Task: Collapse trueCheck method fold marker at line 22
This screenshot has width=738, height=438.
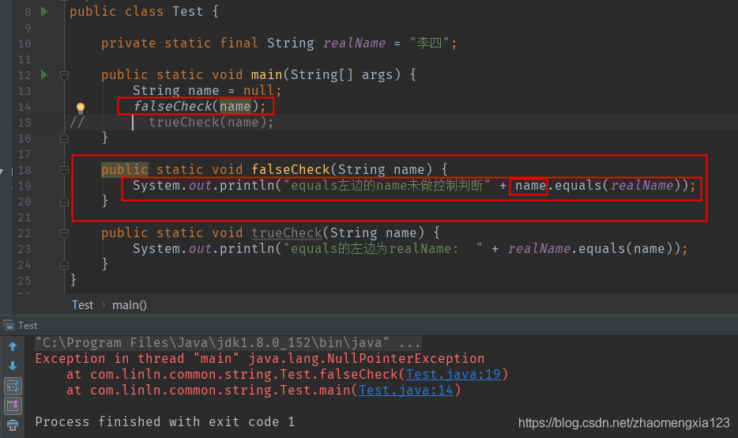Action: click(65, 233)
